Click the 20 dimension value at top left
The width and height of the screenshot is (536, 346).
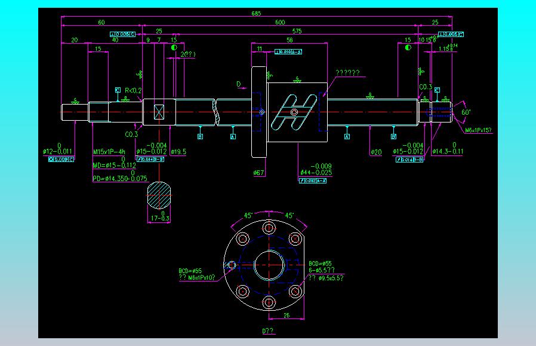click(75, 40)
